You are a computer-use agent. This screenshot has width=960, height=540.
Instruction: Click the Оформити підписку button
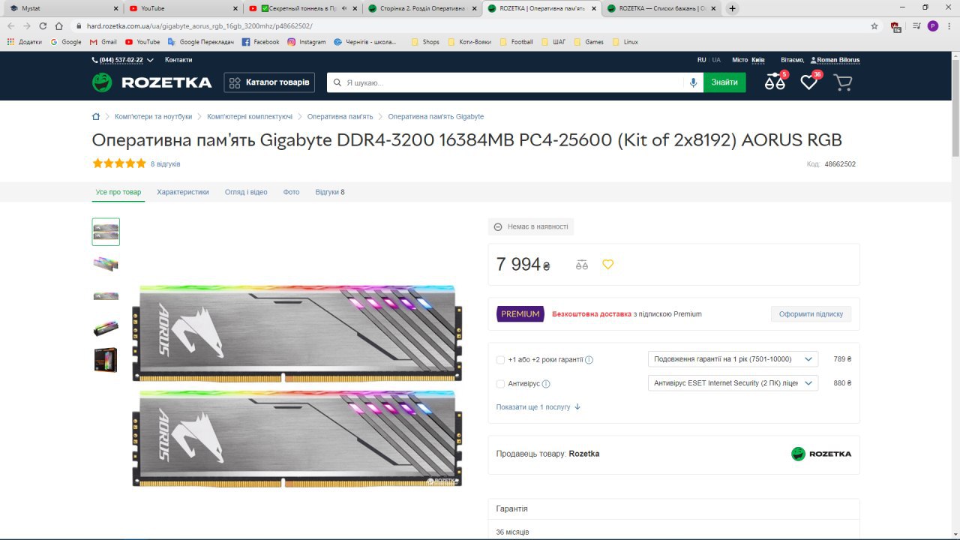tap(811, 314)
